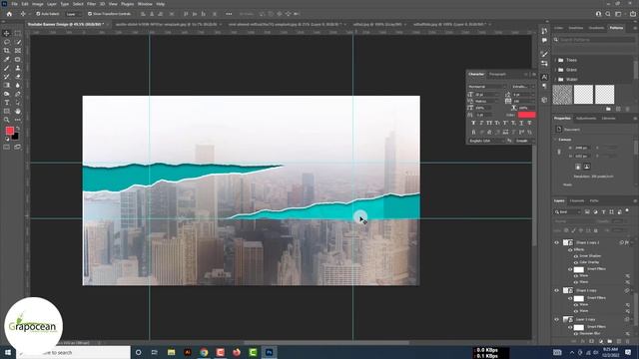This screenshot has height=359, width=639.
Task: Click landscape canvas orientation icon in Properties
Action: coord(587,167)
